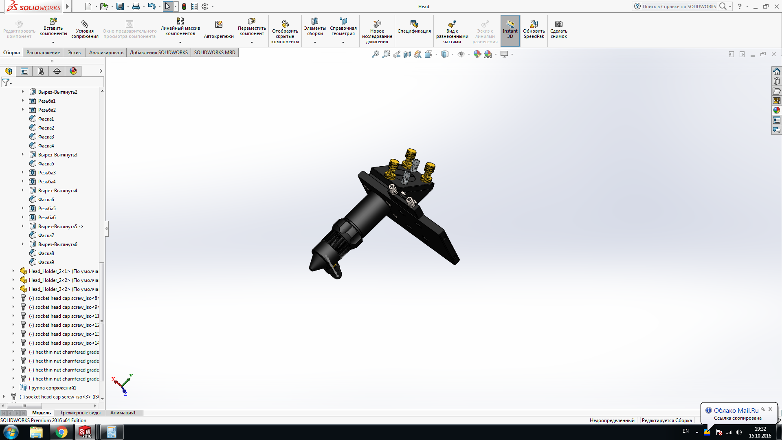Image resolution: width=782 pixels, height=440 pixels.
Task: Open the Specification (Спецификация) bill of materials tool
Action: click(x=414, y=24)
